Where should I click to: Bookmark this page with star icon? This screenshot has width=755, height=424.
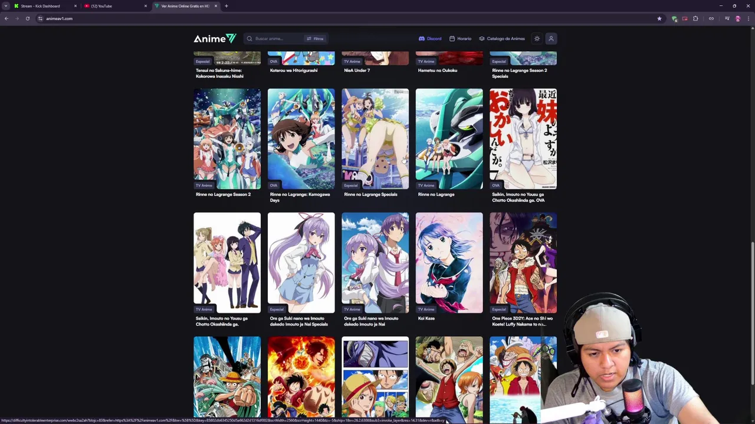[659, 18]
